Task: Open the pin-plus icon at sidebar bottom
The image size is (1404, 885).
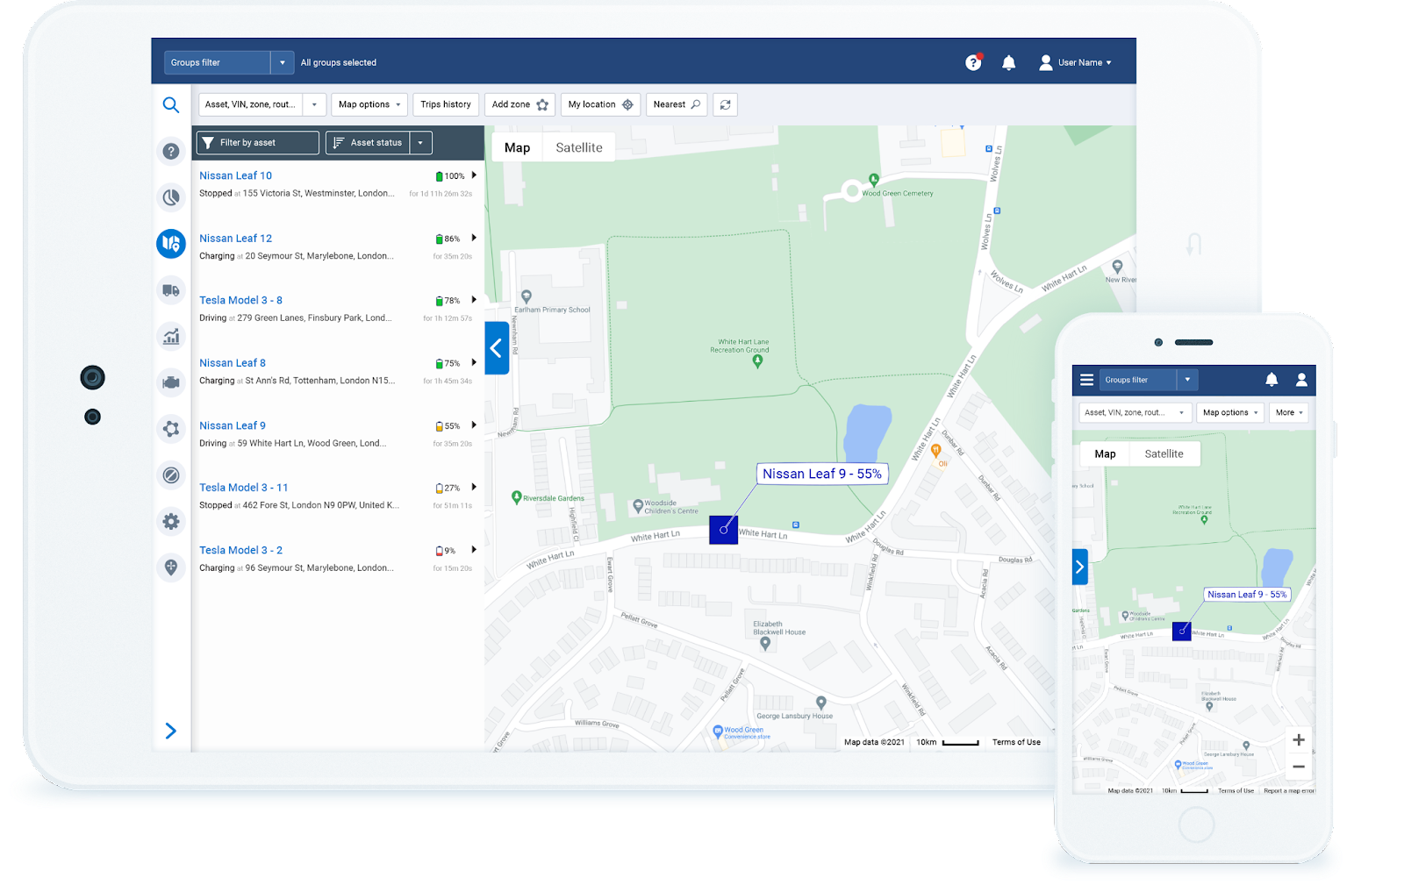Action: [x=171, y=567]
